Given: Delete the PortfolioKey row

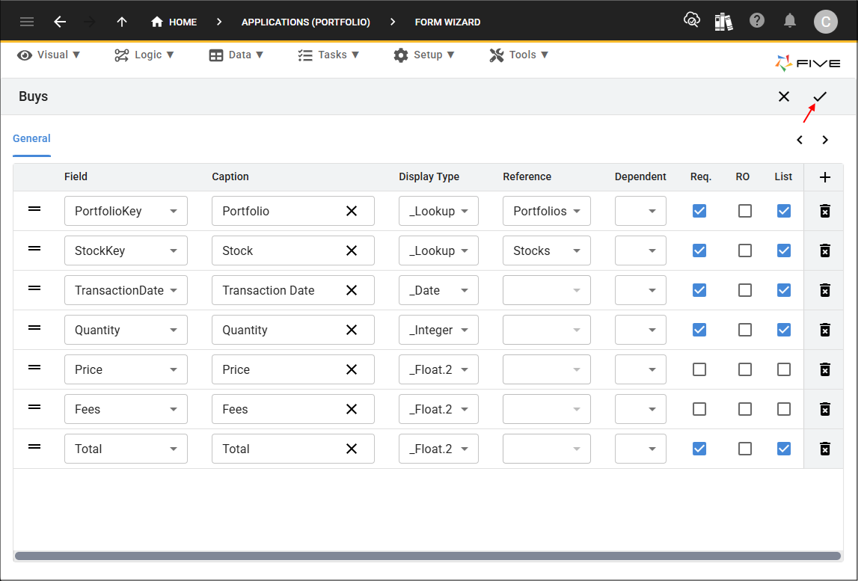Looking at the screenshot, I should (x=825, y=211).
